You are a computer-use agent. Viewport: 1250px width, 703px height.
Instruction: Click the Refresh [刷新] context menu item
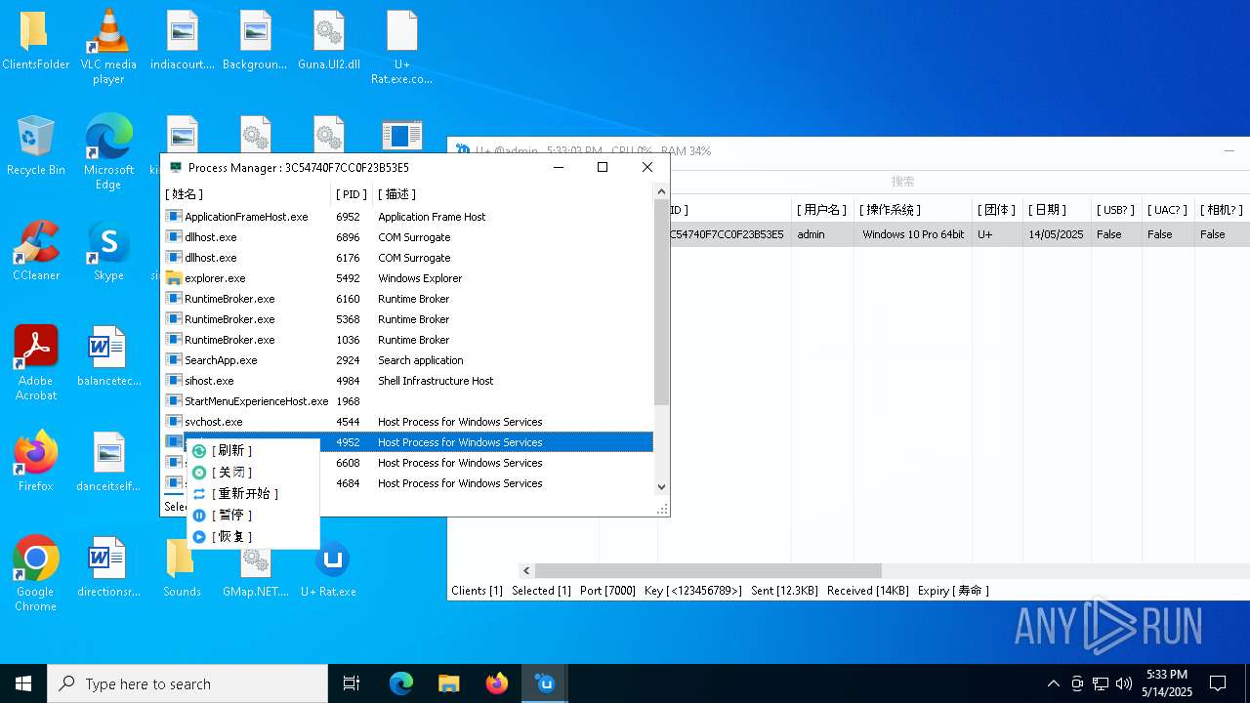pos(252,451)
